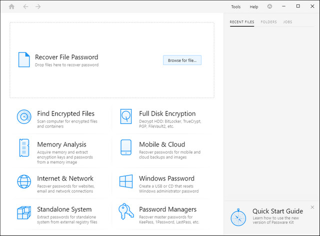Screen dimensions: 320x236
Task: Select the Mobile & Cloud phone icon
Action: (126, 148)
